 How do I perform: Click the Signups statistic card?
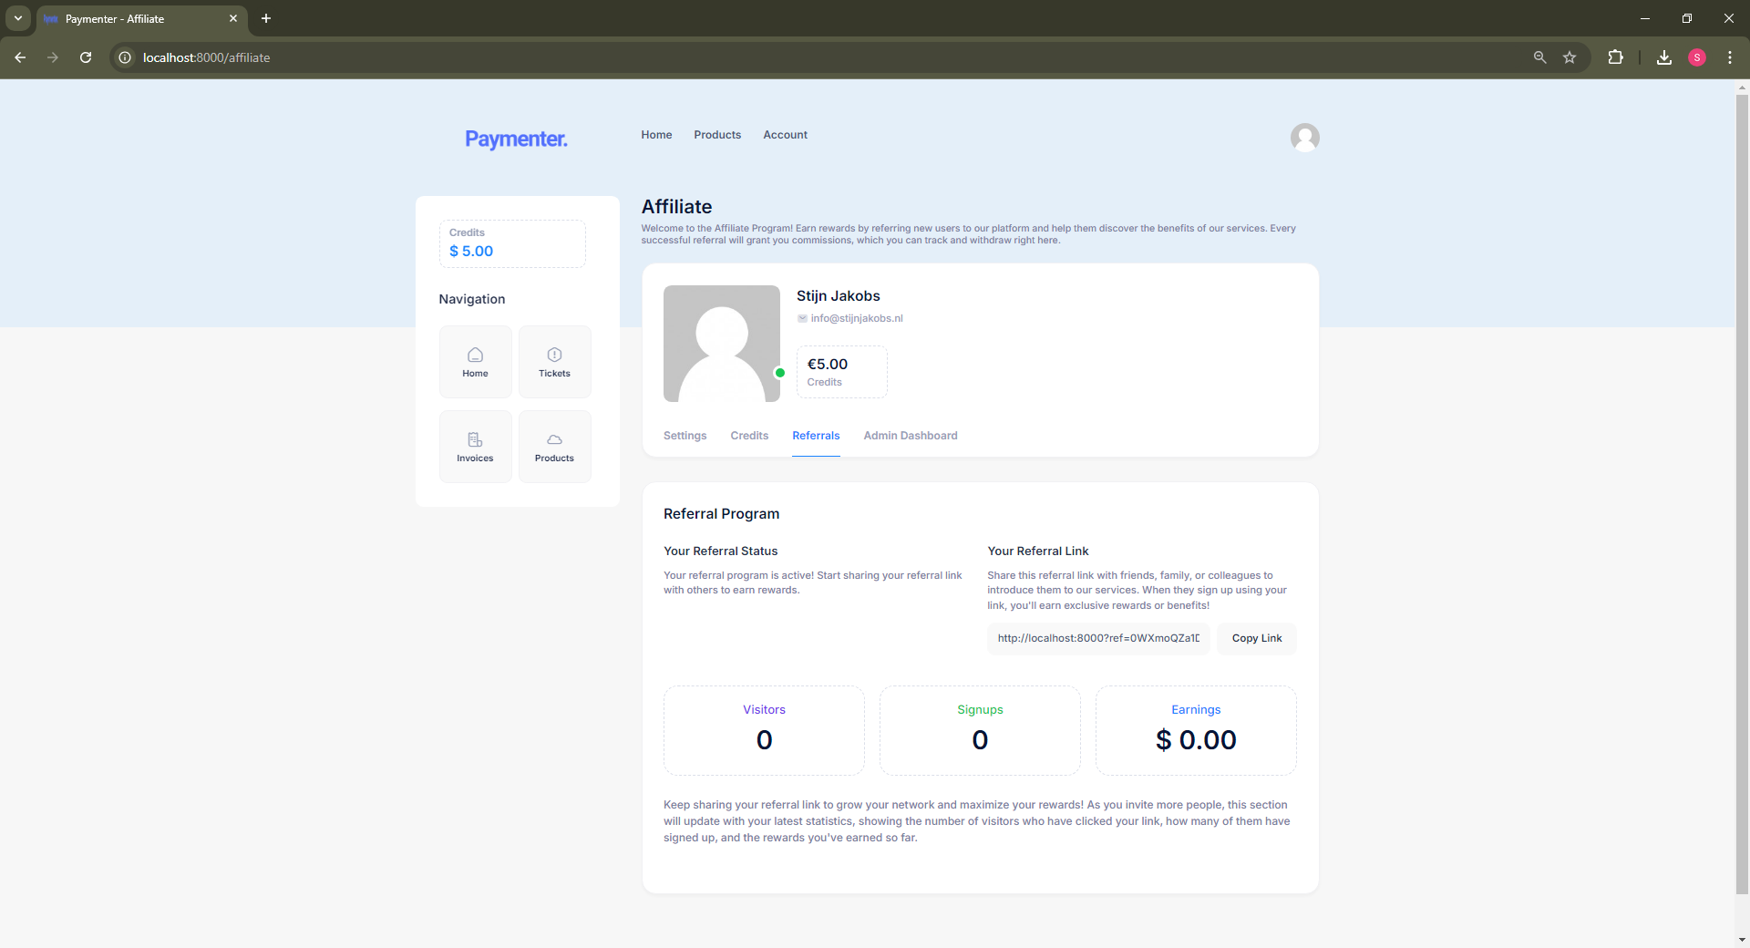(x=980, y=730)
